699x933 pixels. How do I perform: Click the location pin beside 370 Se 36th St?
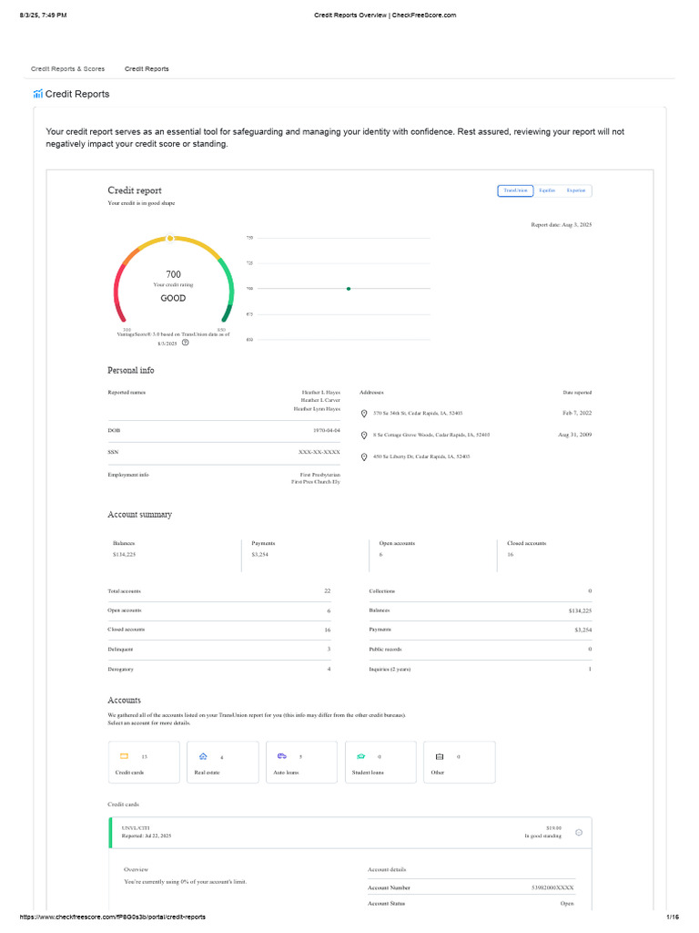pos(364,414)
